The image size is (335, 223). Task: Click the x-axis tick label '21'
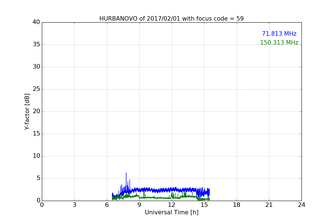[269, 205]
